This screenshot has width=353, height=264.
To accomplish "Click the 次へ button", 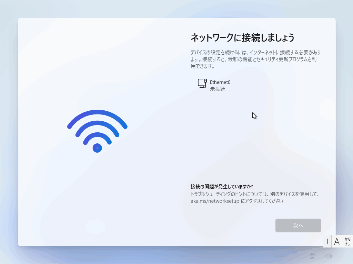I will (x=298, y=225).
